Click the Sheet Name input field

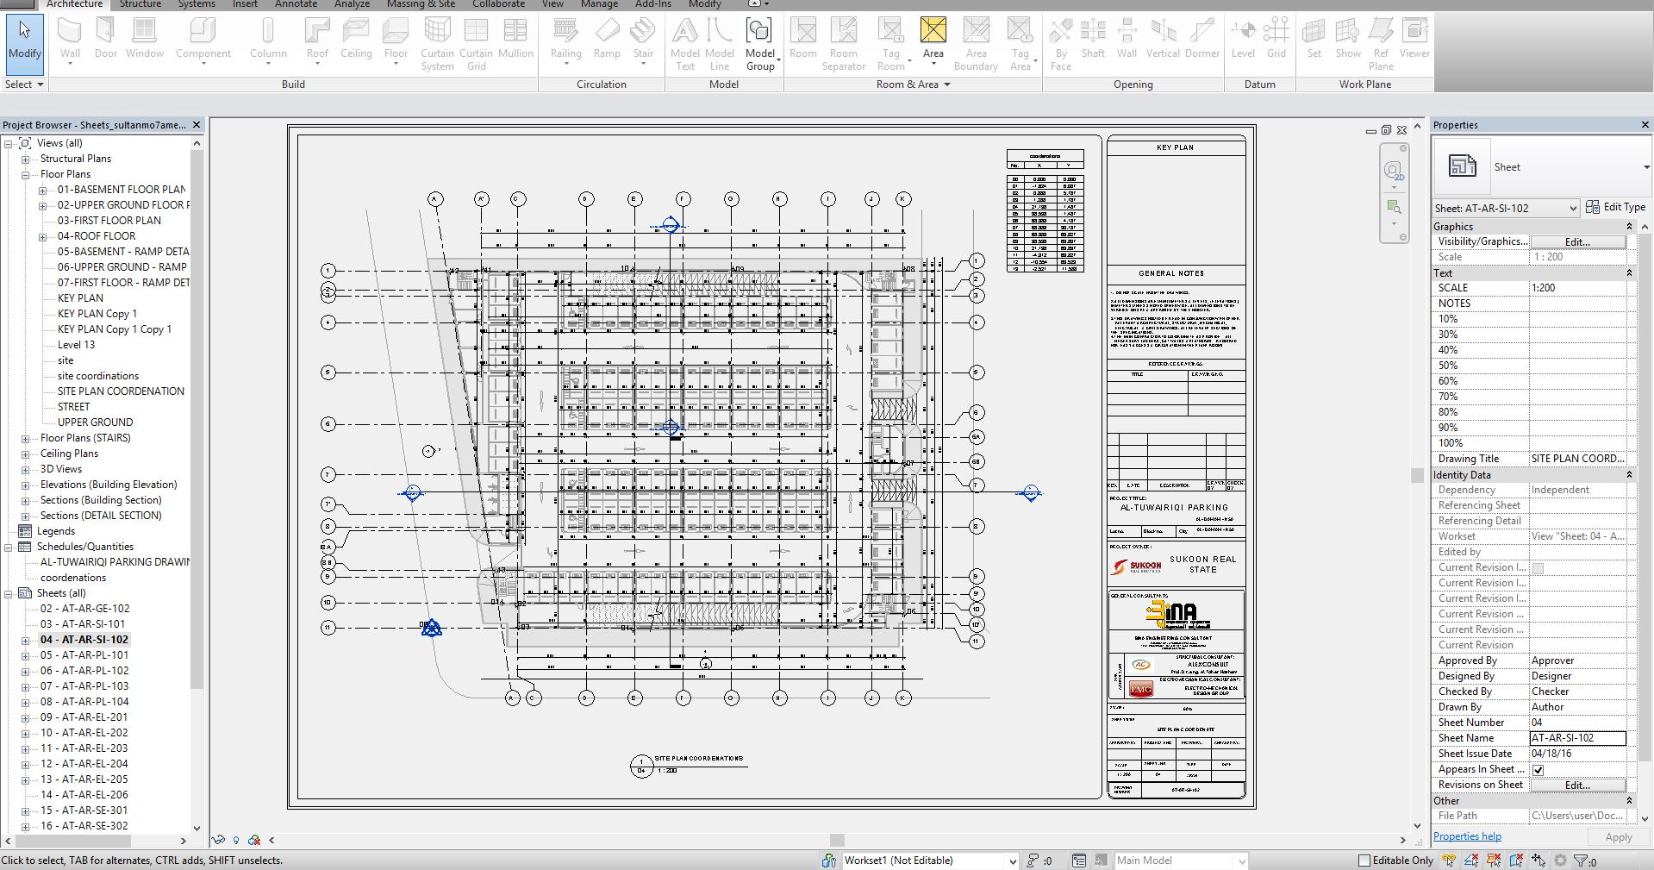pyautogui.click(x=1577, y=738)
